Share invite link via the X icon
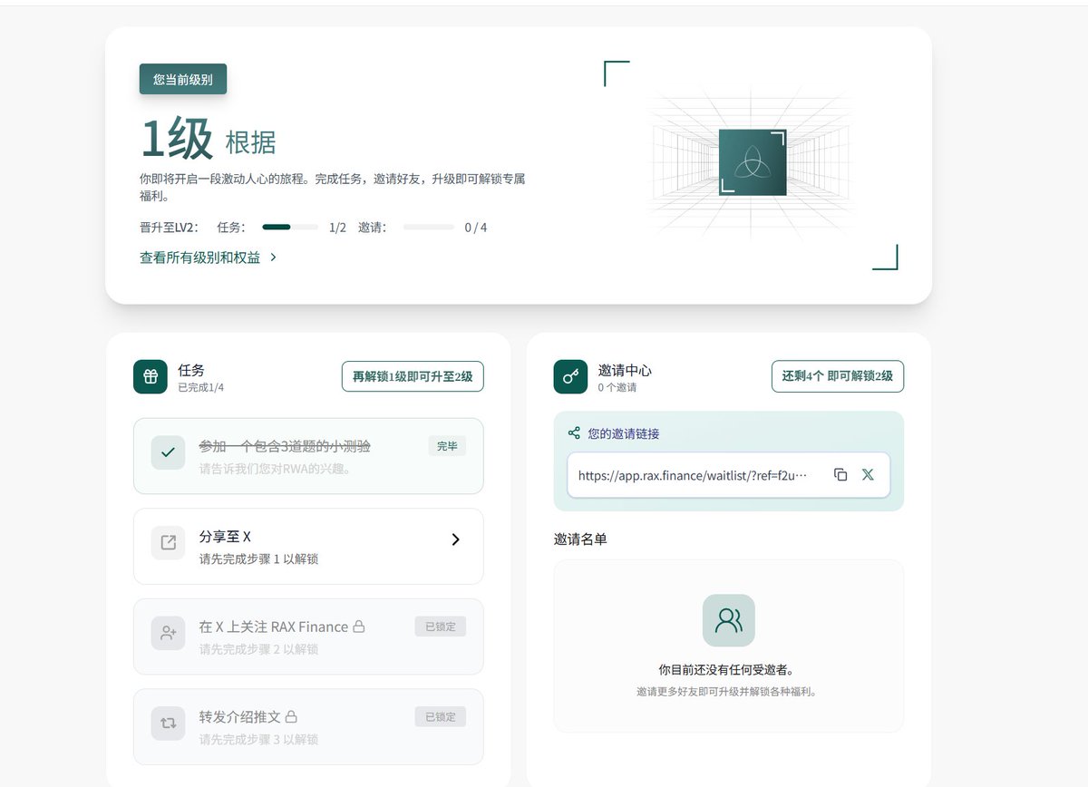 click(x=868, y=475)
